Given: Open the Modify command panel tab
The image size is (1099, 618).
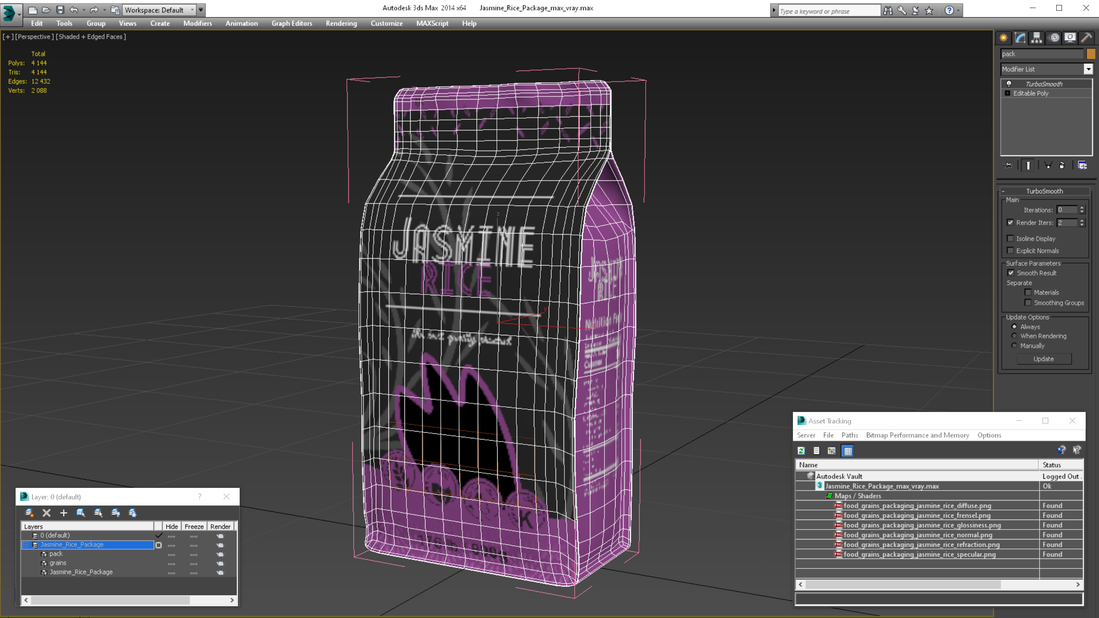Looking at the screenshot, I should pos(1020,38).
